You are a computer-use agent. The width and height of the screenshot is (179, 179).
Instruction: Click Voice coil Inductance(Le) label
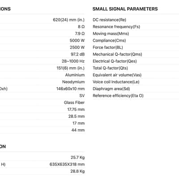click(116, 82)
